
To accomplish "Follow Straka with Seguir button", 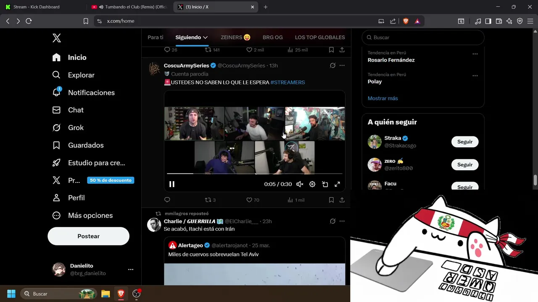I will click(465, 142).
